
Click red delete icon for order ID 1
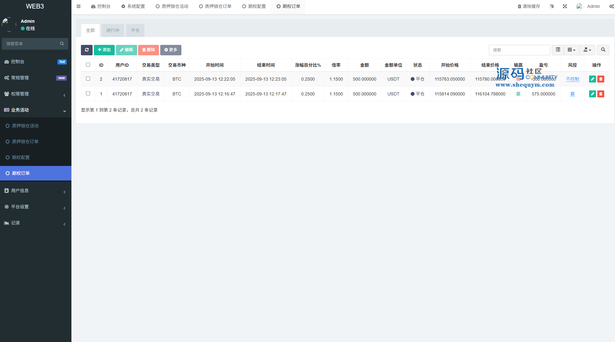click(x=601, y=94)
